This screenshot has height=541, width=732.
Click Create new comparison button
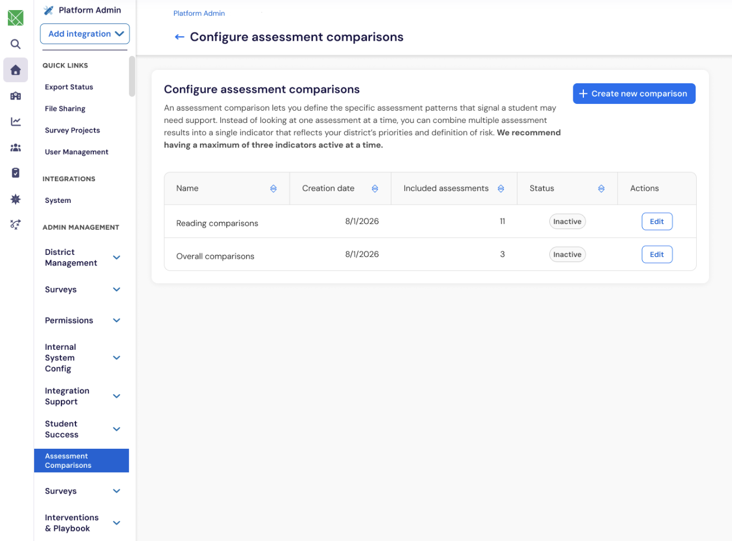pos(634,94)
